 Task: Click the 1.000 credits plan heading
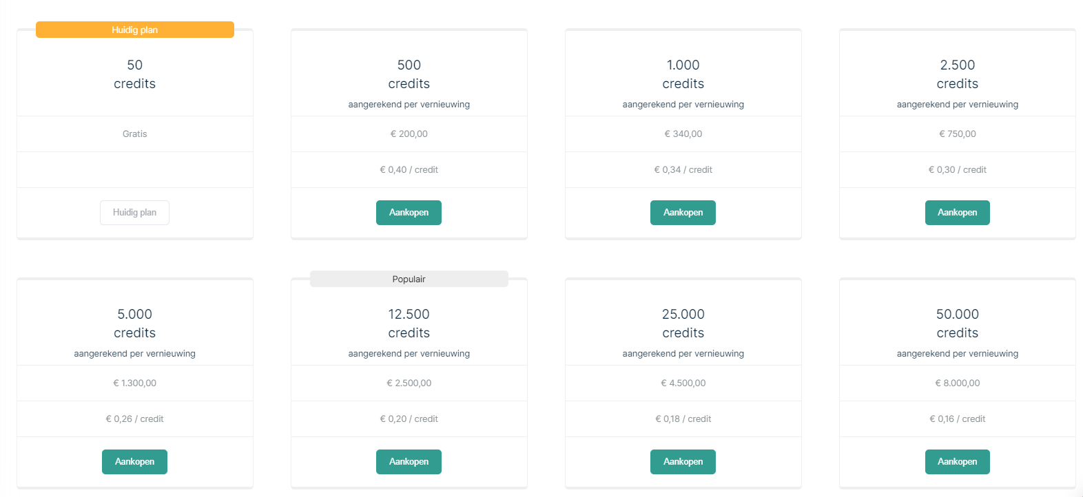click(683, 74)
